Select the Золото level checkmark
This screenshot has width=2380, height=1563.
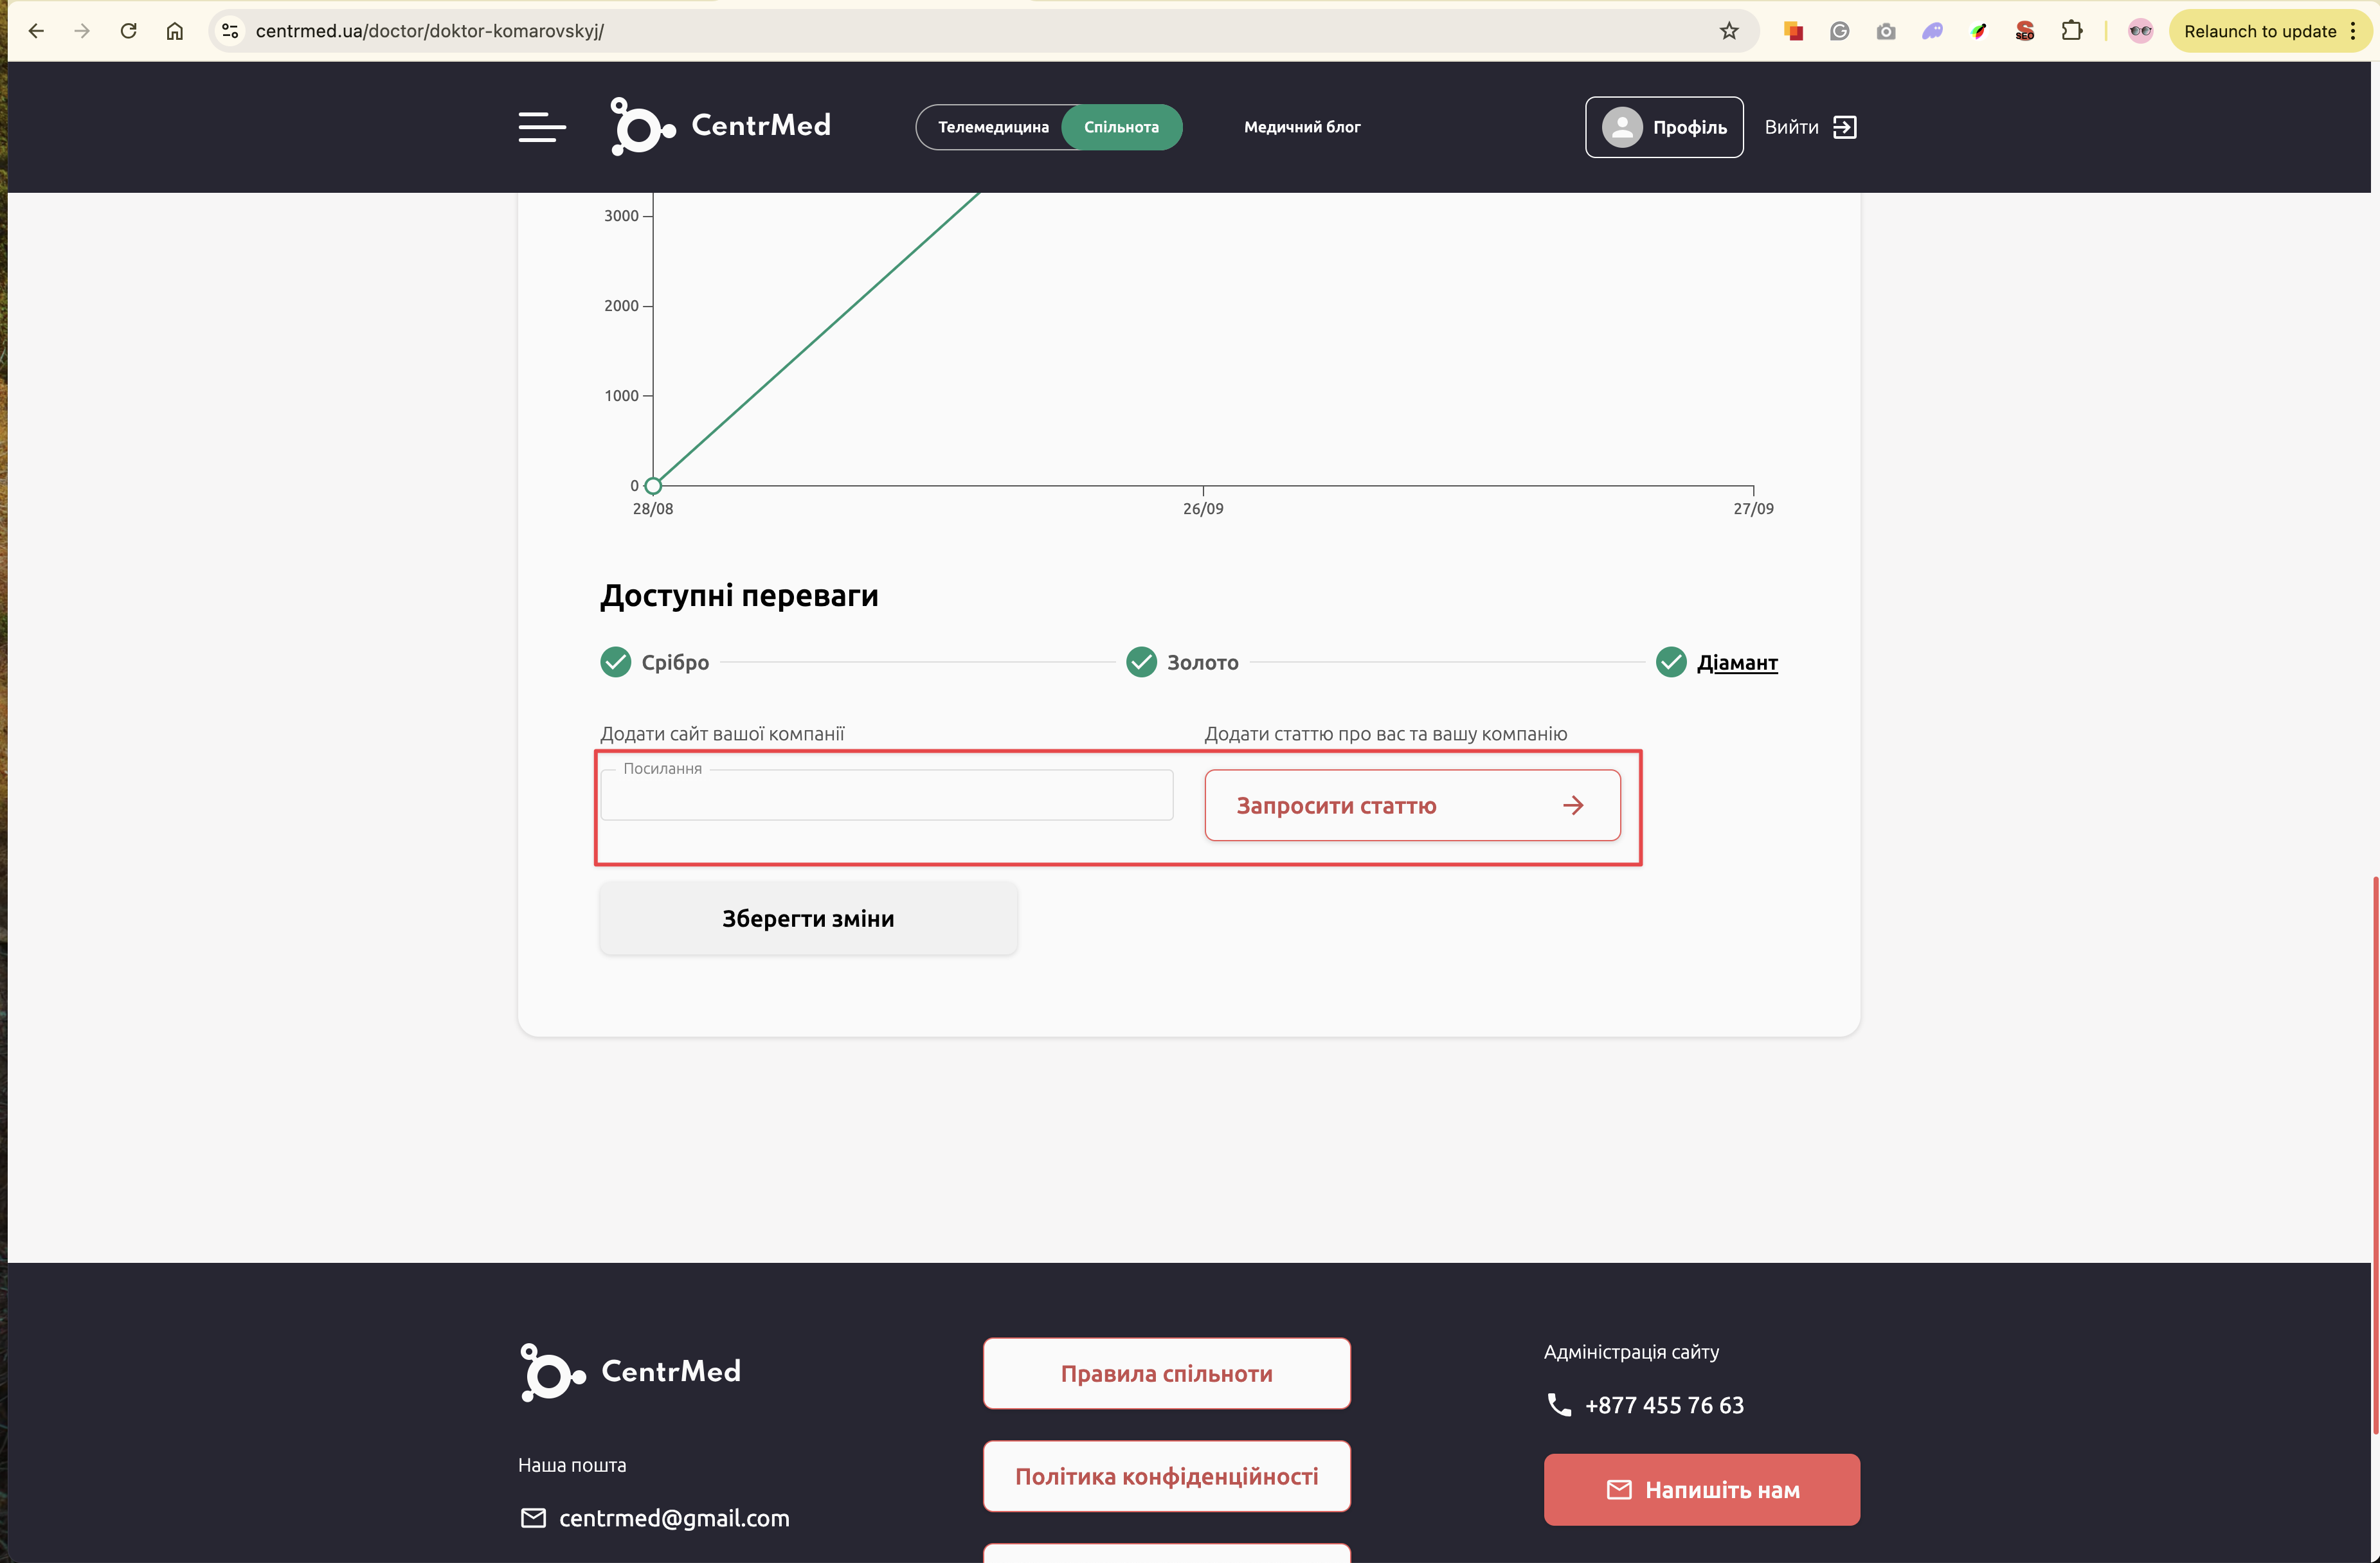[1141, 661]
